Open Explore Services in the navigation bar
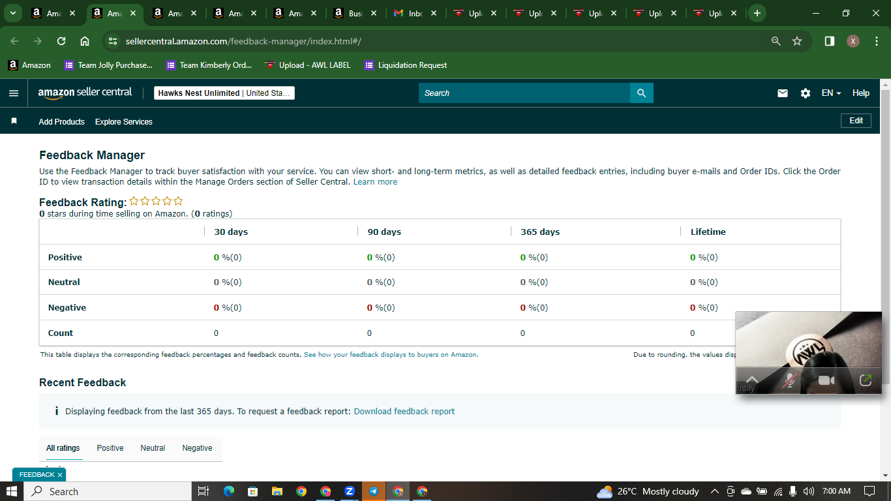Screen dimensions: 891x501 pos(124,122)
